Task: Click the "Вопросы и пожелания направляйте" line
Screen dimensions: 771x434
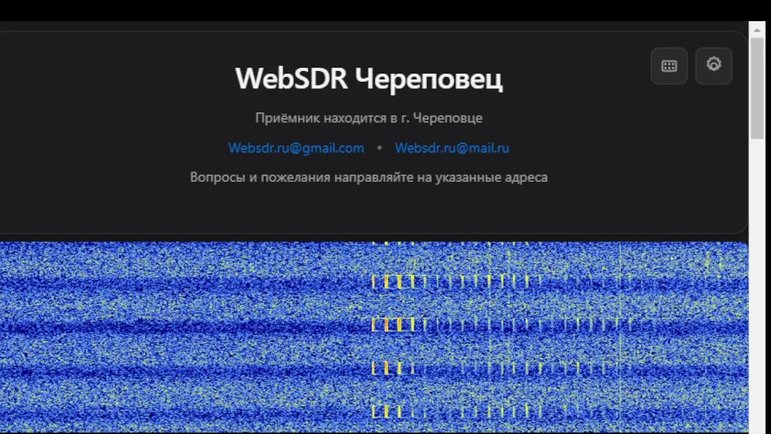Action: [369, 177]
